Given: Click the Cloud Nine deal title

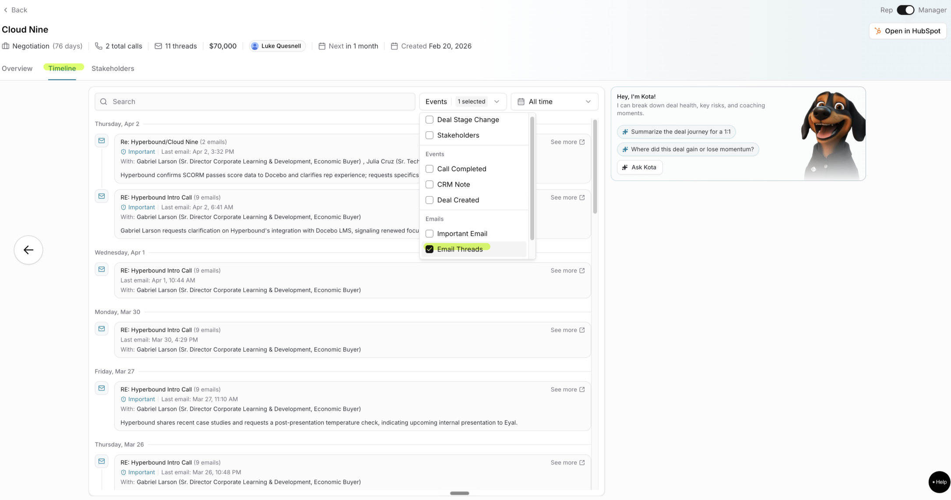Looking at the screenshot, I should point(25,29).
